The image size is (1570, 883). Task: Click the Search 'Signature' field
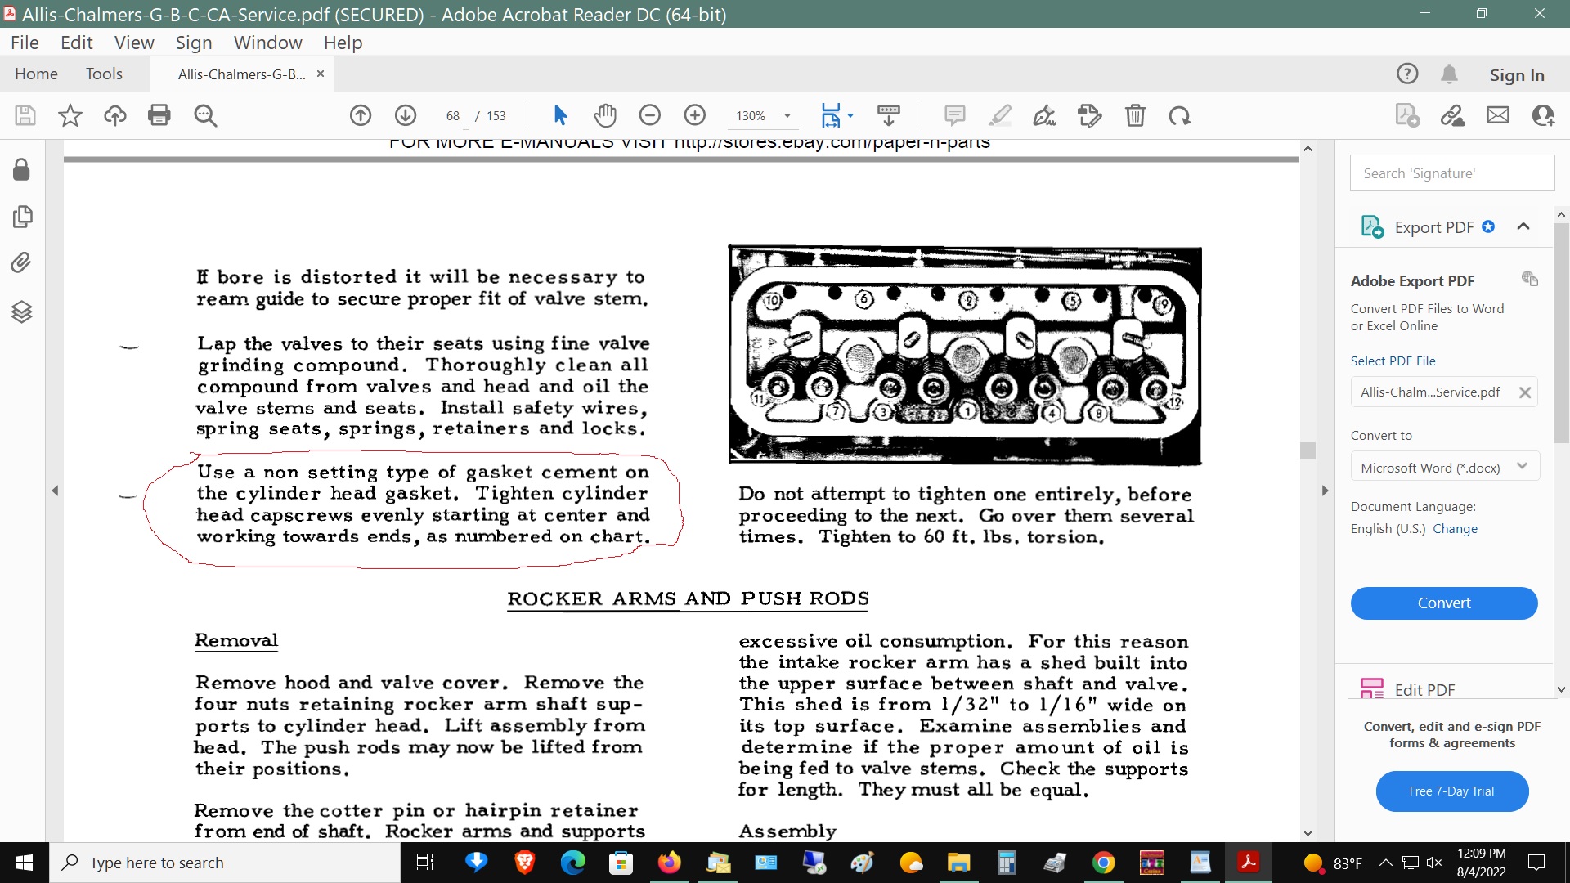click(1451, 173)
